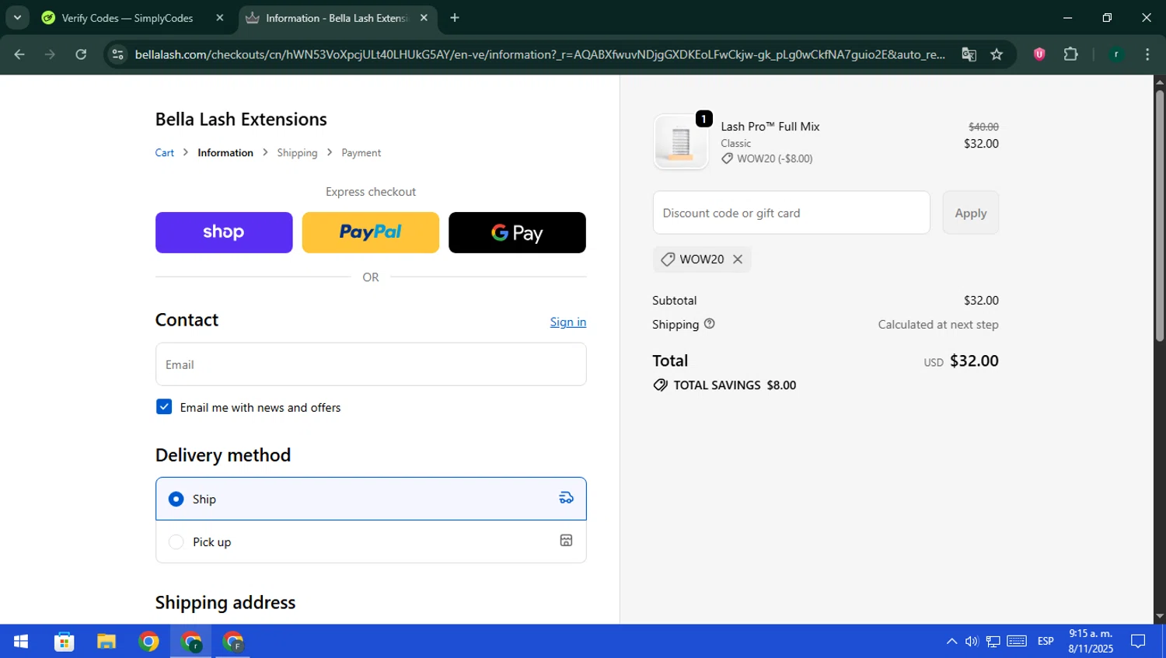The image size is (1166, 658).
Task: Click the vertical page scrollbar
Action: click(1160, 216)
